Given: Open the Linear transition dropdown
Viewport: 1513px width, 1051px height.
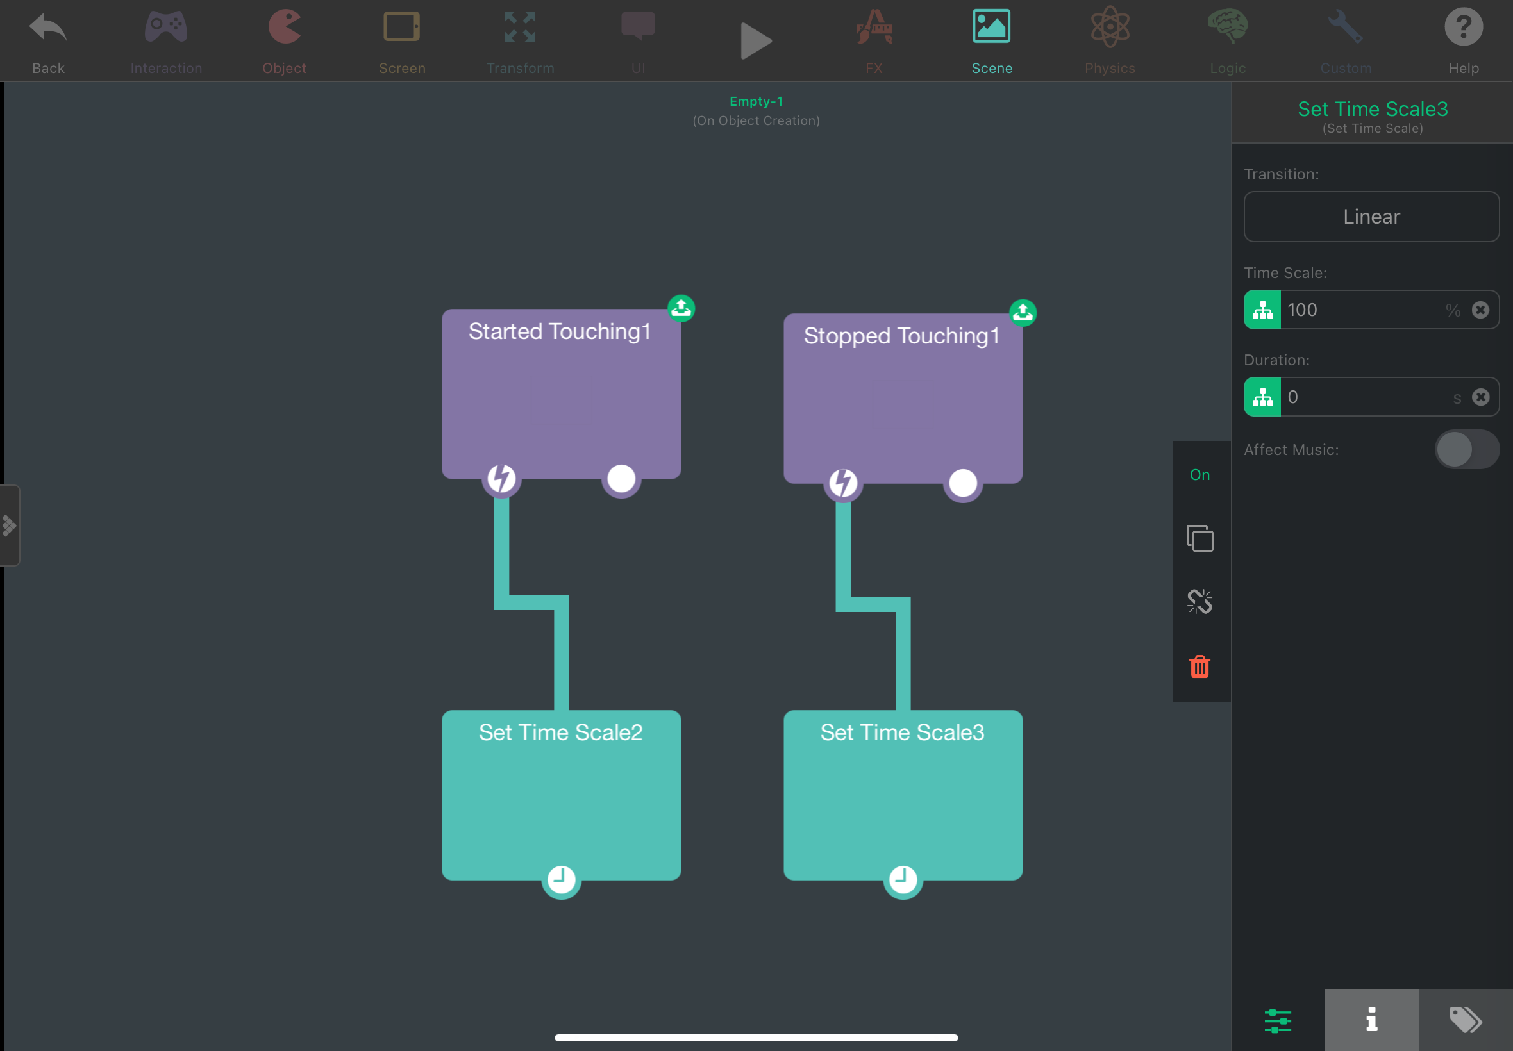Looking at the screenshot, I should coord(1371,217).
